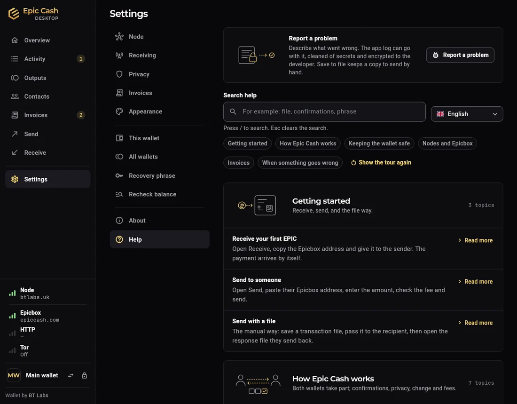Click the sidebar Invoices receipt icon
This screenshot has width=517, height=404.
15,115
